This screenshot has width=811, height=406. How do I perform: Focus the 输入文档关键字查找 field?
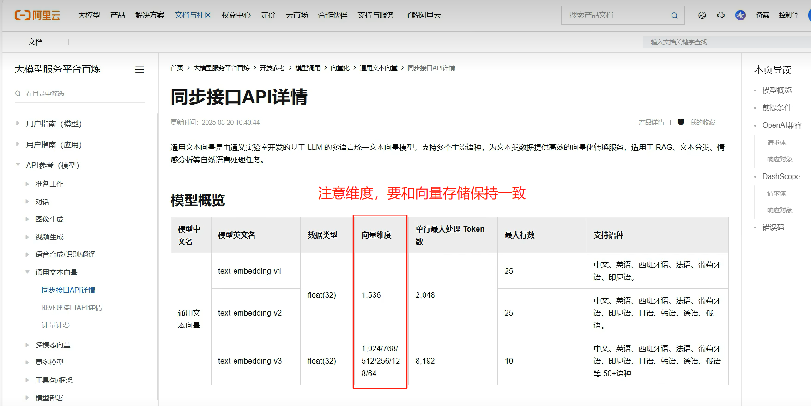[x=727, y=42]
